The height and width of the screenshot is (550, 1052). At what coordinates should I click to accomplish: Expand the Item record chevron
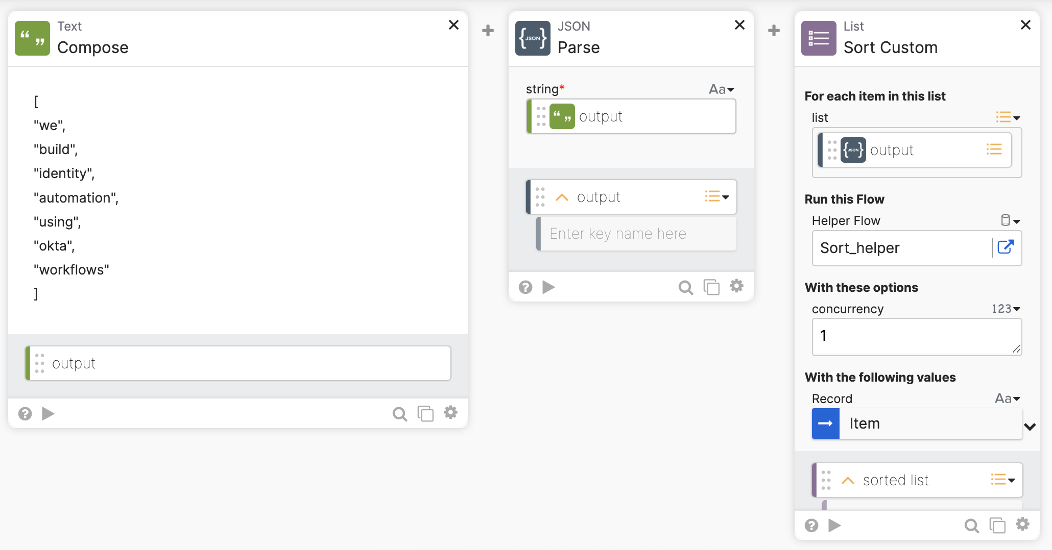tap(1030, 427)
